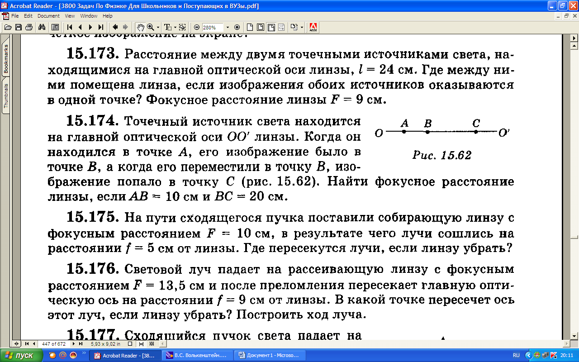This screenshot has width=579, height=362.
Task: Click the zoom in plus button
Action: tap(237, 27)
